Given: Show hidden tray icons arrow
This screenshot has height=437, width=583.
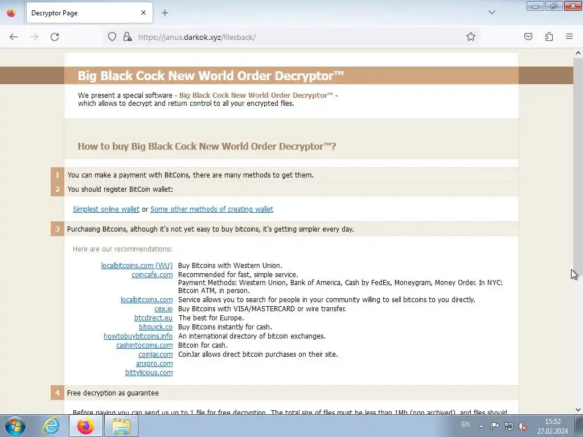Looking at the screenshot, I should click(x=481, y=426).
